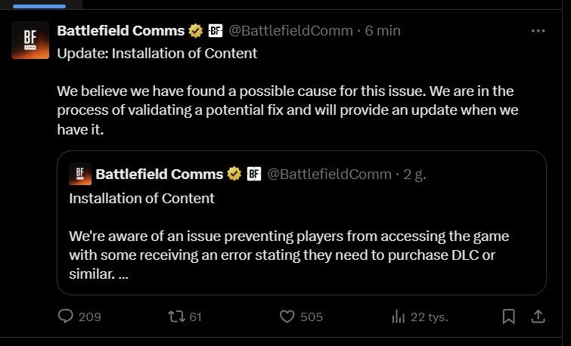This screenshot has height=346, width=571.
Task: Click BF affiliation badge in quoted tweet
Action: pos(254,175)
